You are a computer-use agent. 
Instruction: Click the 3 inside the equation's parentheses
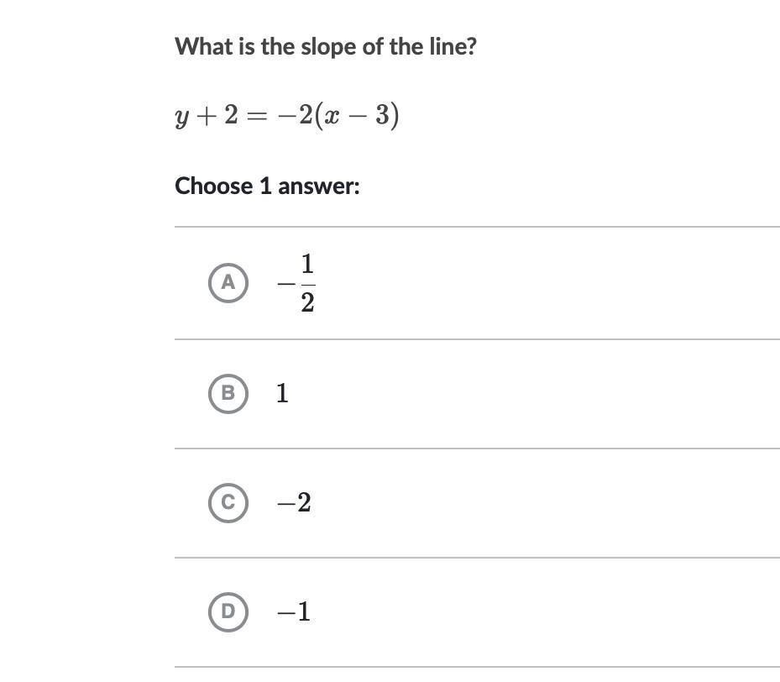click(x=382, y=115)
